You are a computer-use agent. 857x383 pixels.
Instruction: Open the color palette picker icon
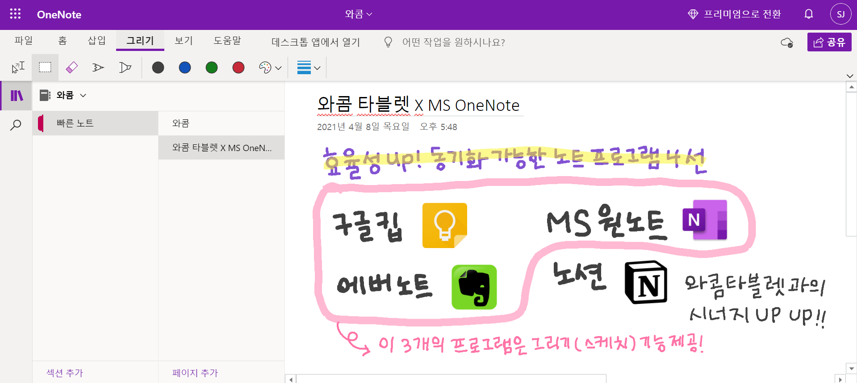[265, 67]
